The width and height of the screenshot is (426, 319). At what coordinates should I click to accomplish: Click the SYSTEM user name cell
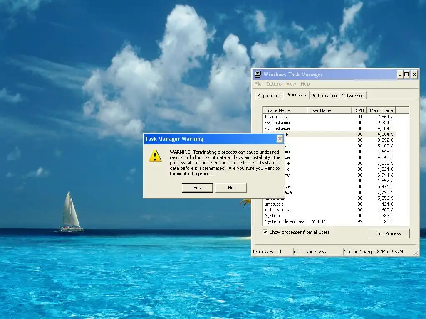[317, 221]
